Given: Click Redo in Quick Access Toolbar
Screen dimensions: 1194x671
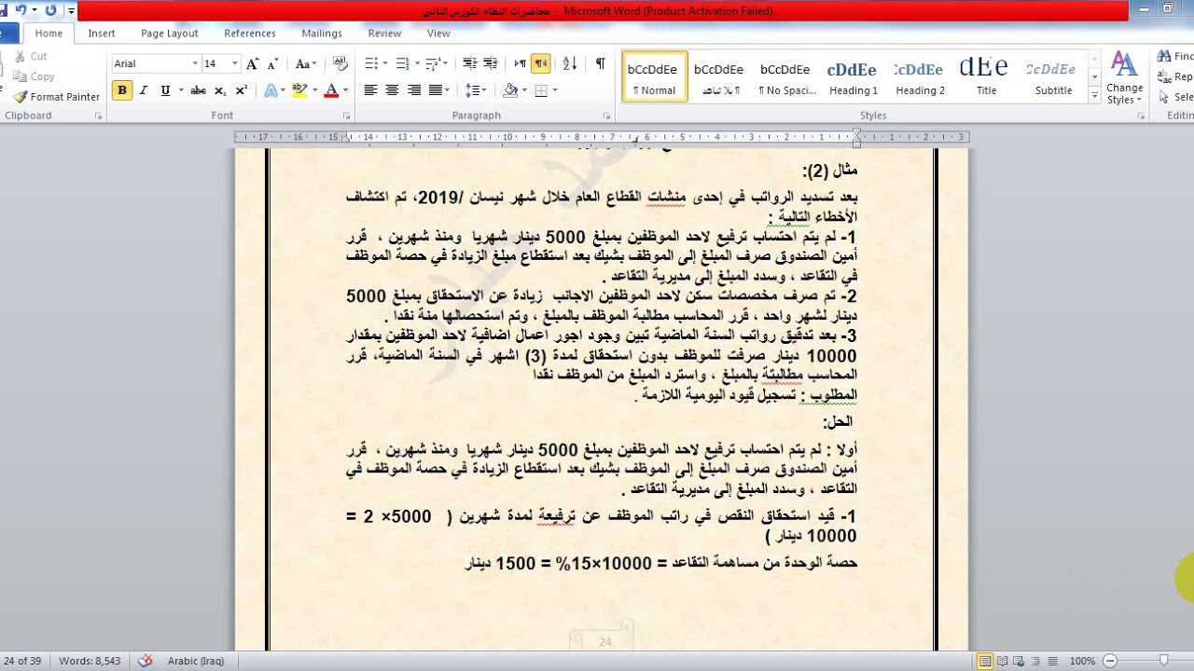Looking at the screenshot, I should [x=50, y=11].
